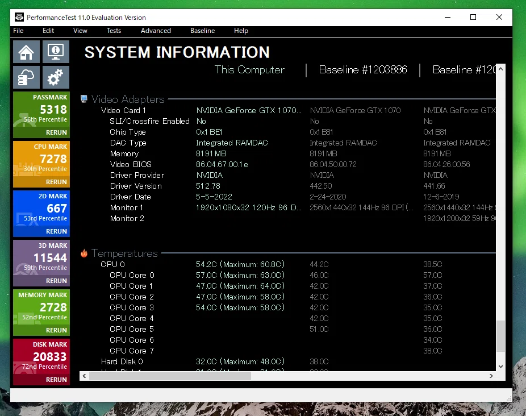This screenshot has width=526, height=416.
Task: Minimize the PerformanceTest window
Action: (x=448, y=17)
